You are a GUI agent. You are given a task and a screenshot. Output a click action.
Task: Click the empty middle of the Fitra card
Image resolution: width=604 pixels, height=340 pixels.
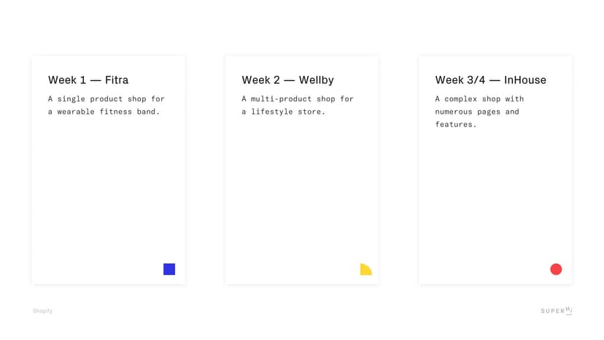tap(109, 190)
